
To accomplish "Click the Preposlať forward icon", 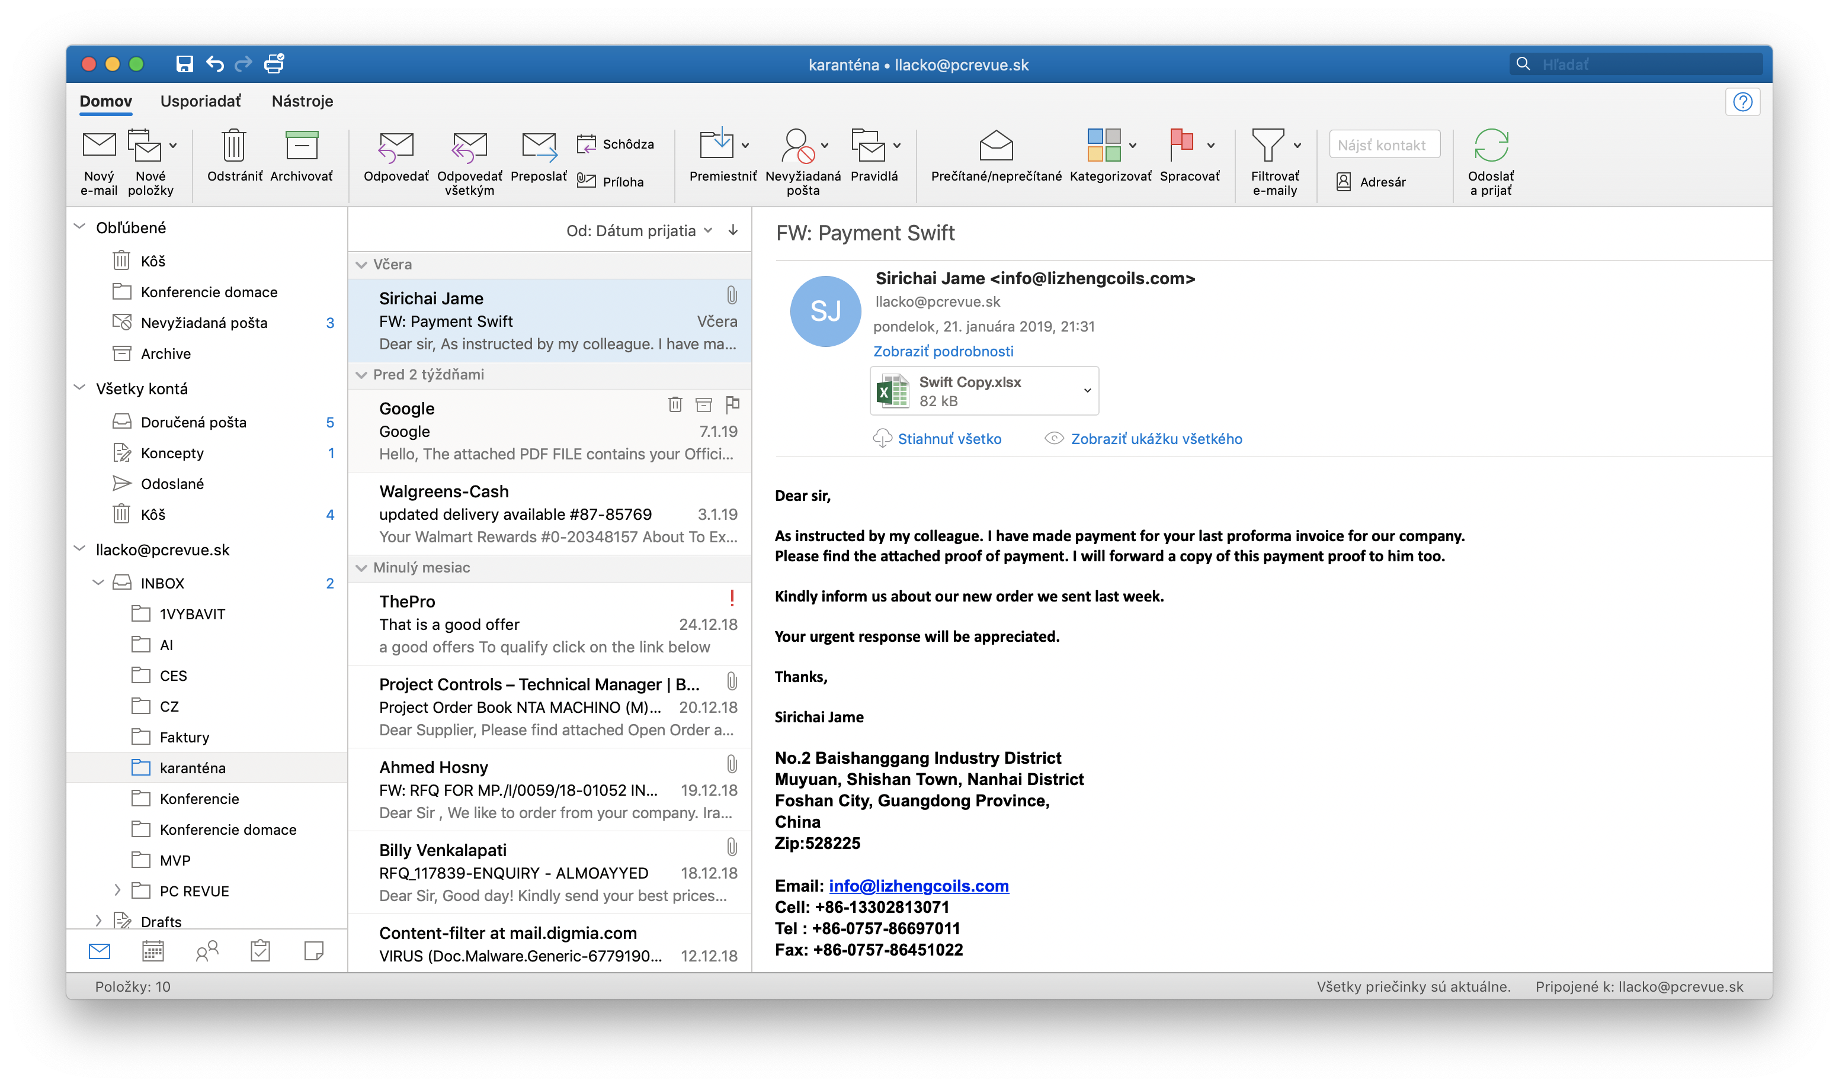I will pos(539,146).
